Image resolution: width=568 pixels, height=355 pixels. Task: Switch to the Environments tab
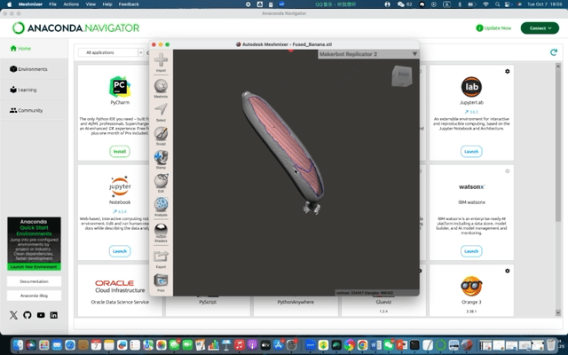(x=33, y=68)
